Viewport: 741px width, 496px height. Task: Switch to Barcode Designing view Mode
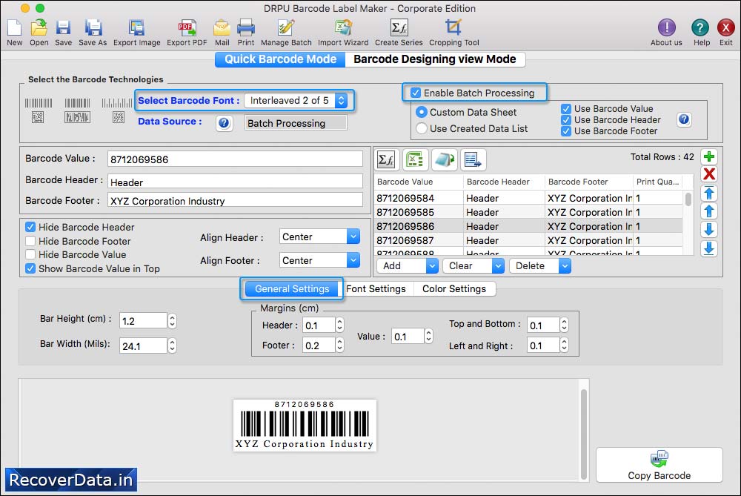click(435, 59)
